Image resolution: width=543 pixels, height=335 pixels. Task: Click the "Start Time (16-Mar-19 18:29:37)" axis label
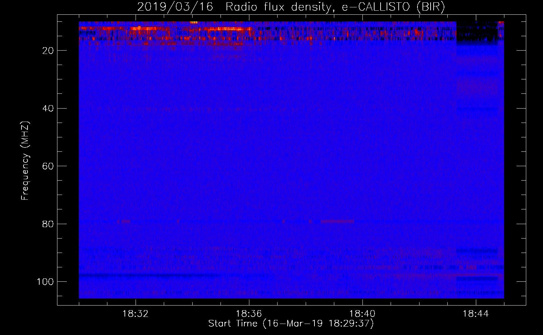tap(291, 324)
